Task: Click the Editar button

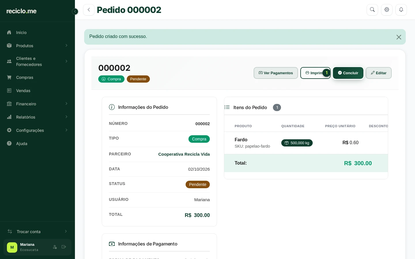Action: (379, 73)
